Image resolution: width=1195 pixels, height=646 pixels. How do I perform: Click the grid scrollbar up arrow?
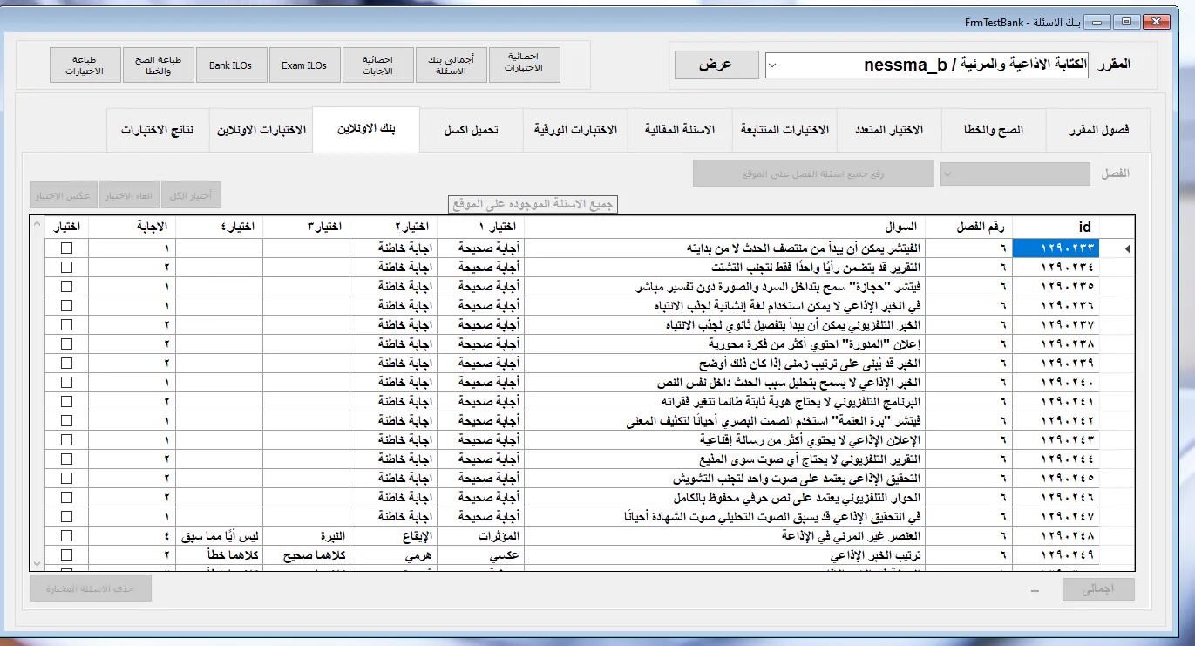point(36,223)
